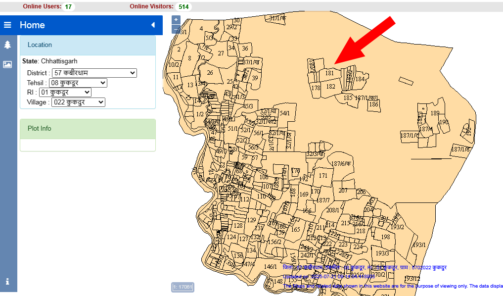Click the tree icon in left sidebar

coord(7,45)
